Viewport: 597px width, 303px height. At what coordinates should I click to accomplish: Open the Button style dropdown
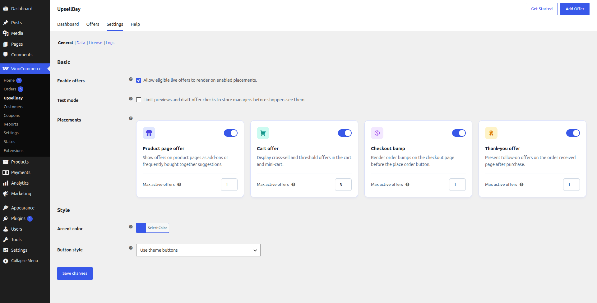[198, 250]
